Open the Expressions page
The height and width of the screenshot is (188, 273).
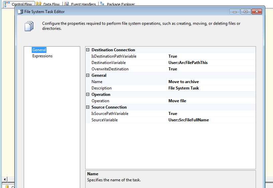point(42,56)
